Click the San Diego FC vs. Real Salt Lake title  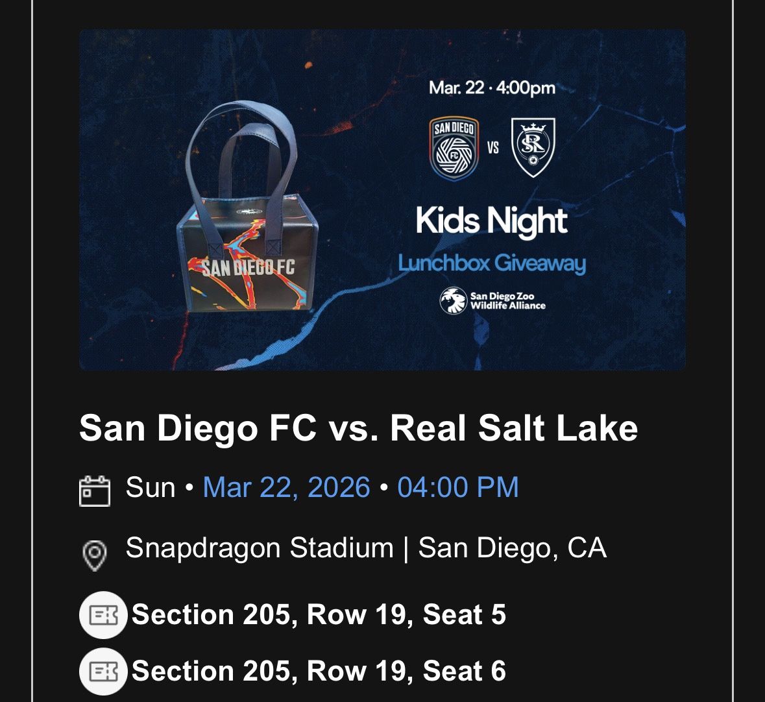click(x=358, y=429)
